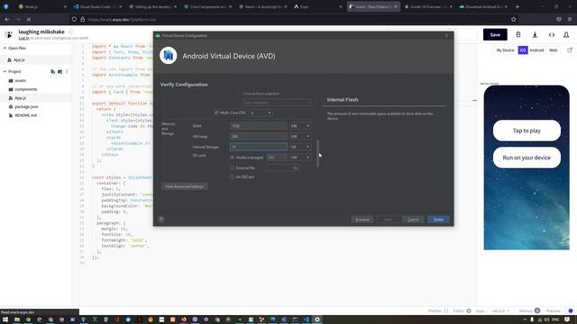Open the Internal Storage unit dropdown

tap(299, 147)
